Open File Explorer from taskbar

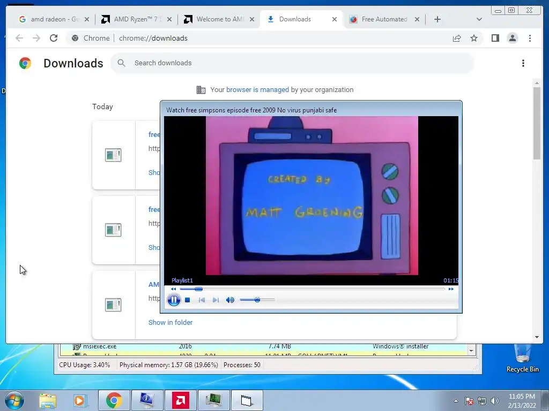click(x=48, y=400)
